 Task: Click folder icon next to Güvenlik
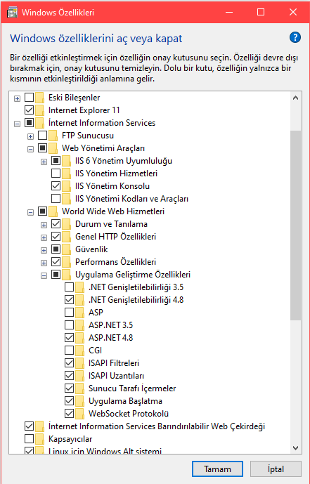(66, 249)
